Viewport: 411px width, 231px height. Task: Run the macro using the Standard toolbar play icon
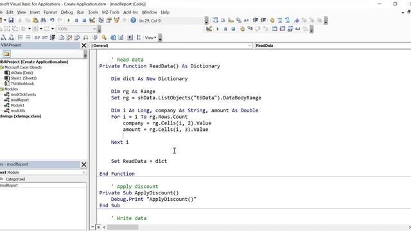69,21
